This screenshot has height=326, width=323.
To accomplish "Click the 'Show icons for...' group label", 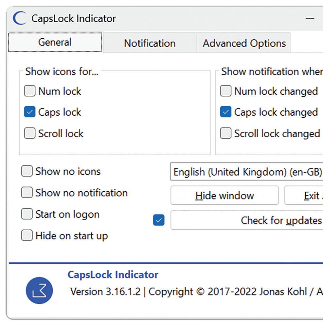I will [x=62, y=71].
